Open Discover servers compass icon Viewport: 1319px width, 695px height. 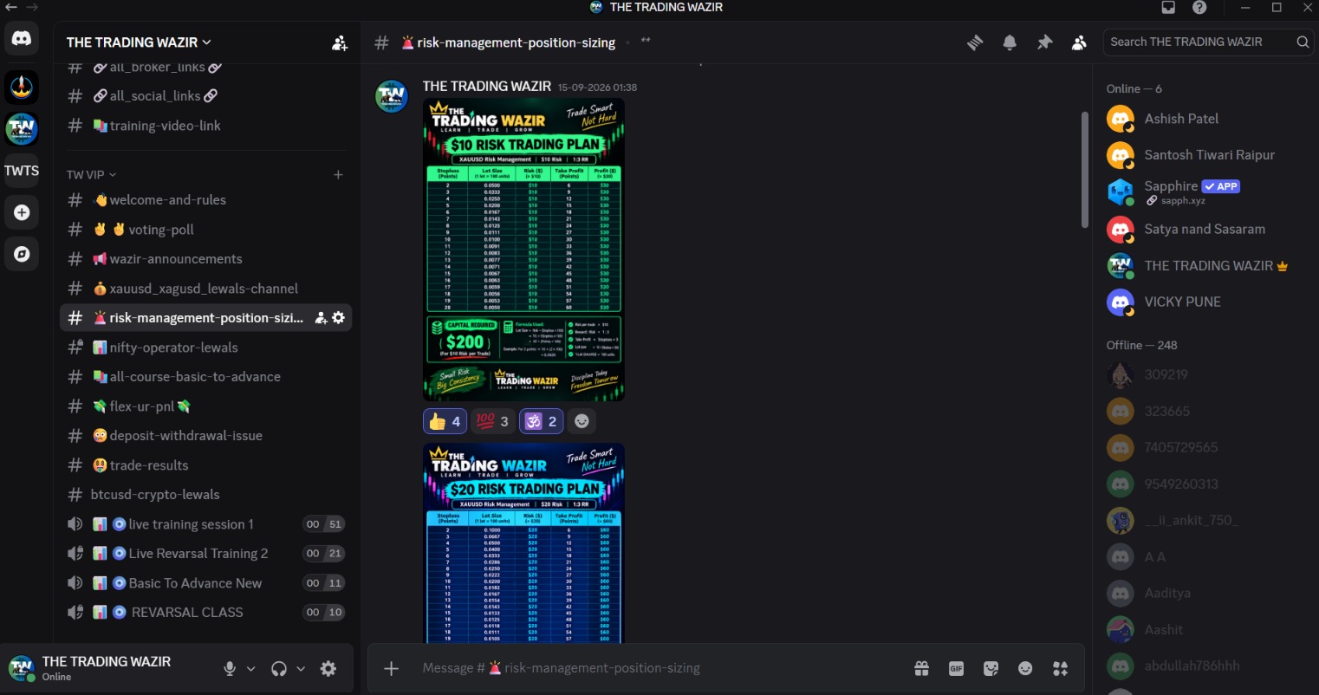click(22, 254)
